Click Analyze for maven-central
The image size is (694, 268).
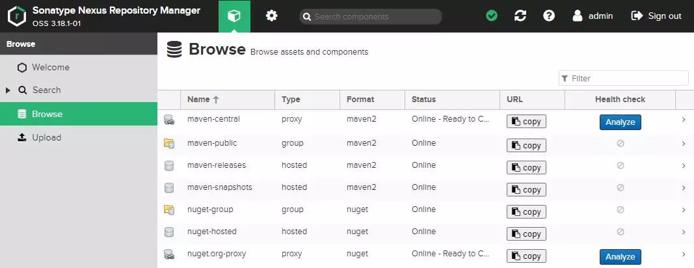point(620,122)
